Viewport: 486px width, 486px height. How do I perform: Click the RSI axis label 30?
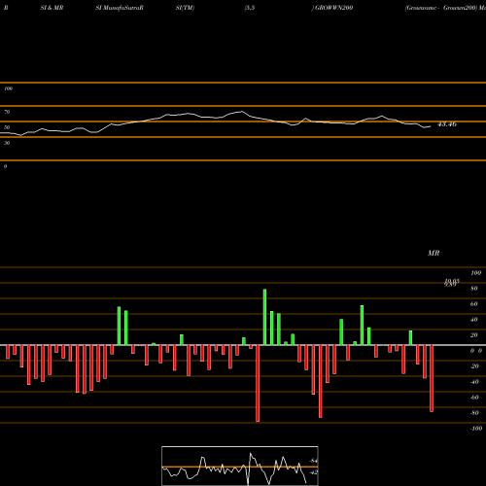[x=7, y=143]
